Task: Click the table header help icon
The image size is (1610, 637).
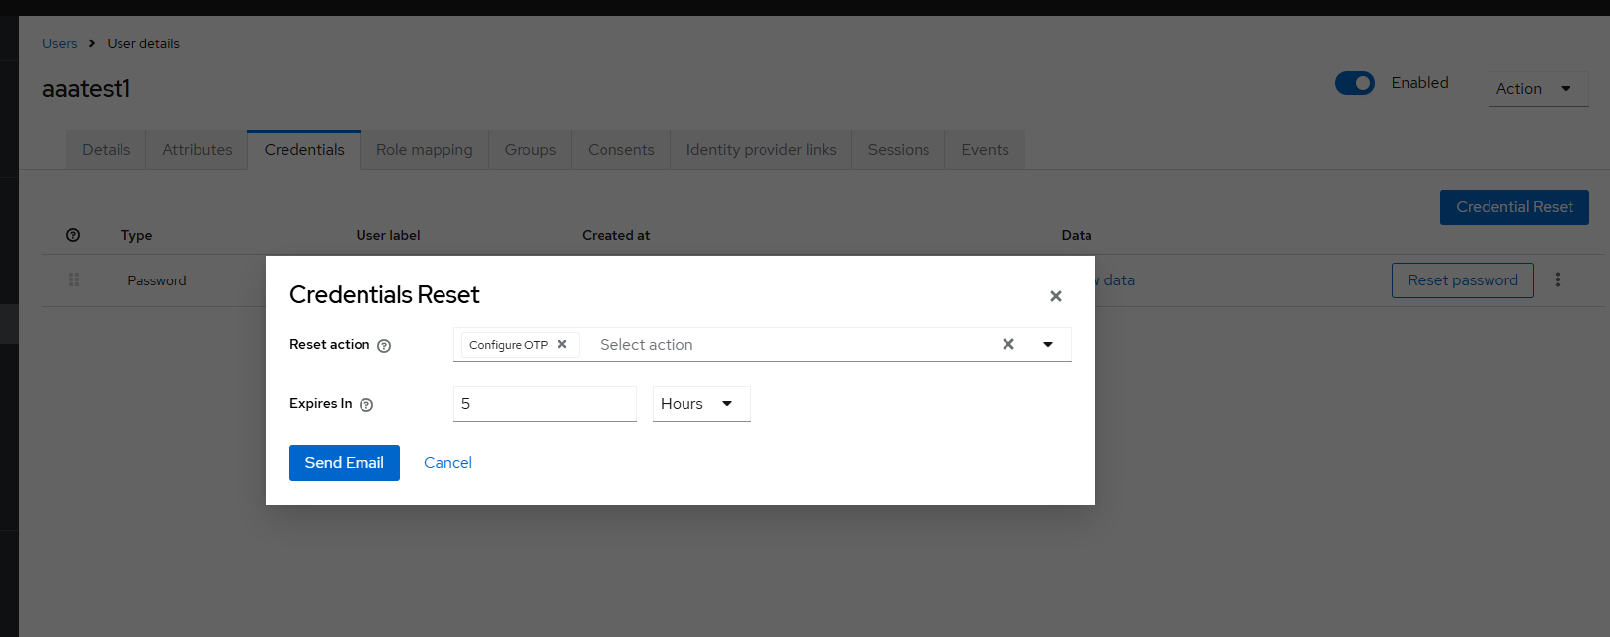Action: tap(73, 235)
